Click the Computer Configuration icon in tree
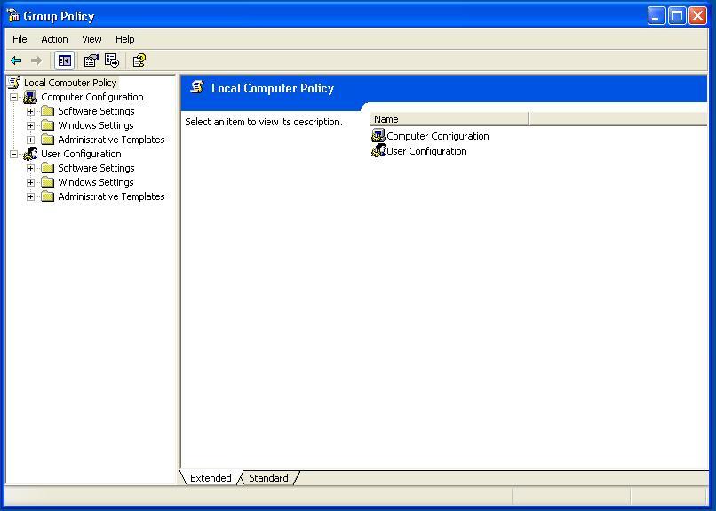The width and height of the screenshot is (716, 511). pyautogui.click(x=30, y=97)
